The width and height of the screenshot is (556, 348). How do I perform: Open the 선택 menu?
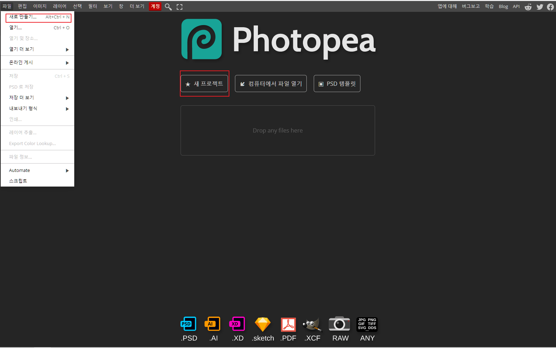[x=77, y=6]
